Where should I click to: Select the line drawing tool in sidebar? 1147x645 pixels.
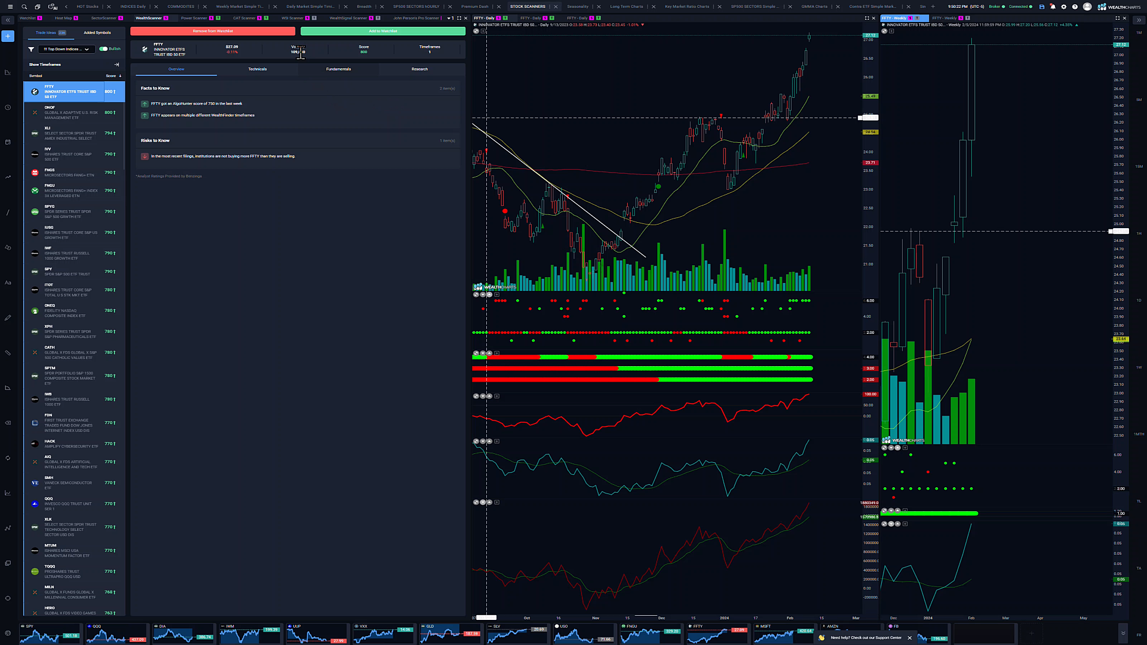8,212
